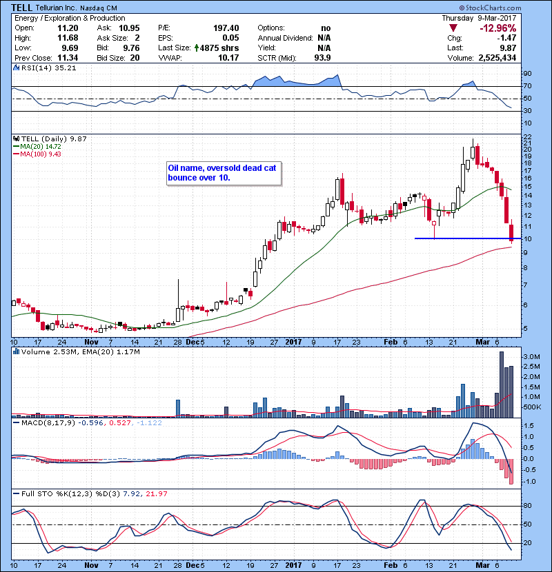Click the RSI indicator icon
This screenshot has width=552, height=572.
click(x=16, y=68)
